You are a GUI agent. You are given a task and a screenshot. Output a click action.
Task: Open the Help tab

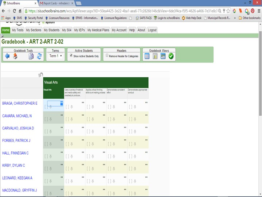[132, 30]
